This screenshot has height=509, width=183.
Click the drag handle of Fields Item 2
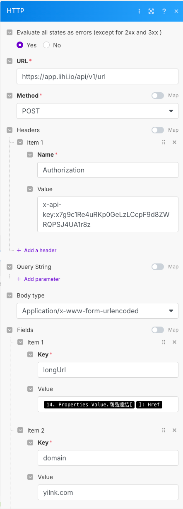[x=164, y=430]
